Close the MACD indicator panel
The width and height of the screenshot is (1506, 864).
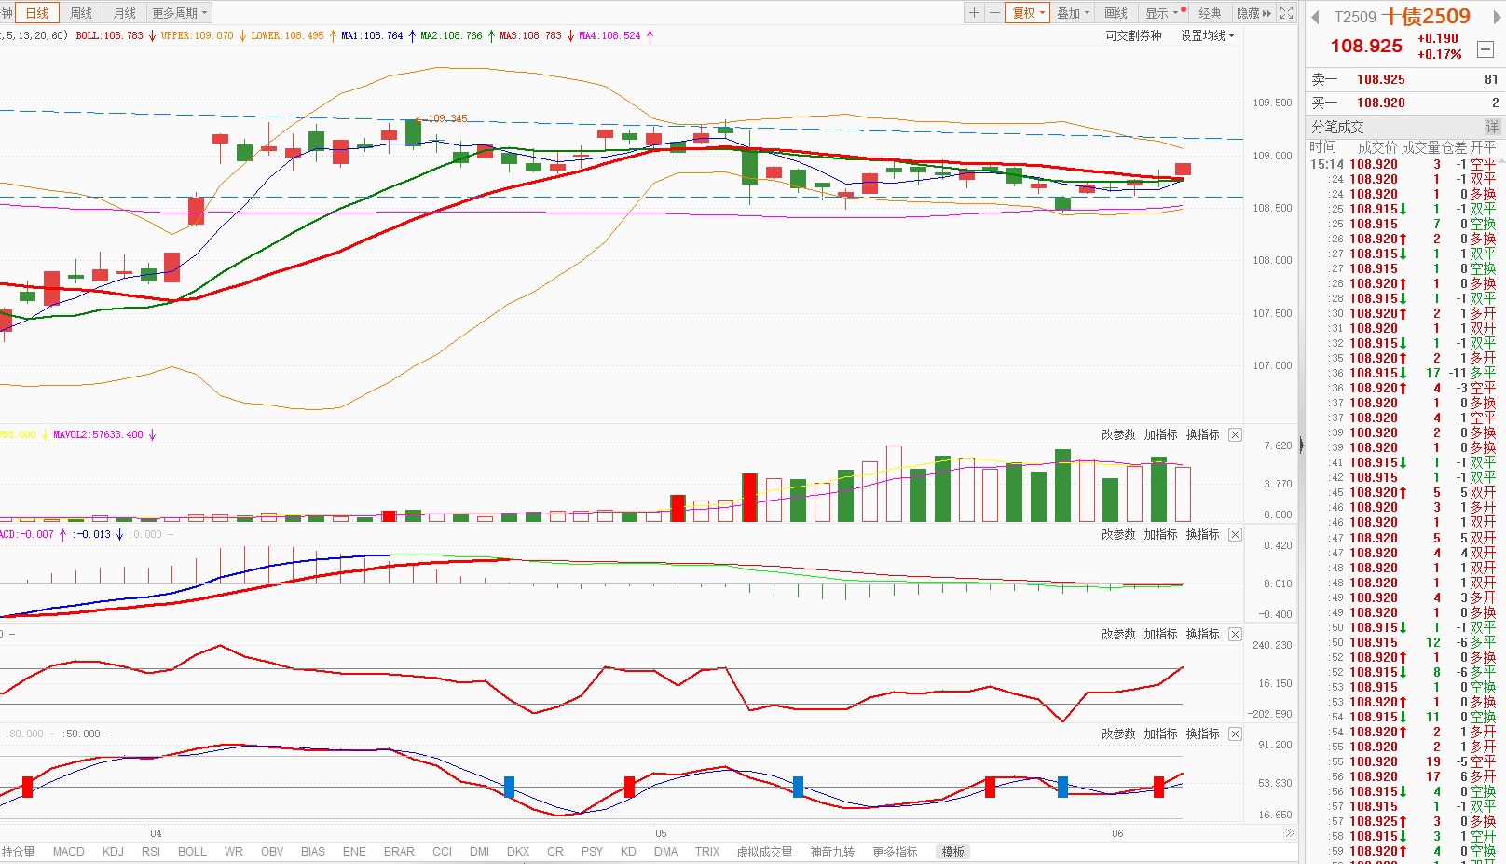[x=1235, y=534]
